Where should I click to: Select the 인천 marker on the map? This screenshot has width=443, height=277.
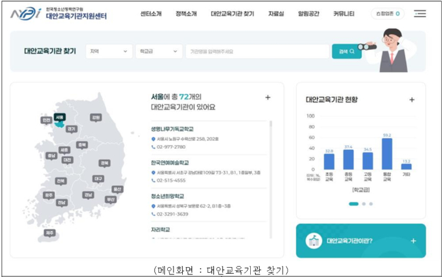pyautogui.click(x=46, y=120)
